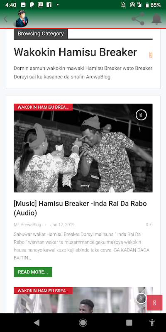Screen dimensions: 166x332
Task: Tap accessibility icon in navigation bar
Action: pyautogui.click(x=152, y=323)
